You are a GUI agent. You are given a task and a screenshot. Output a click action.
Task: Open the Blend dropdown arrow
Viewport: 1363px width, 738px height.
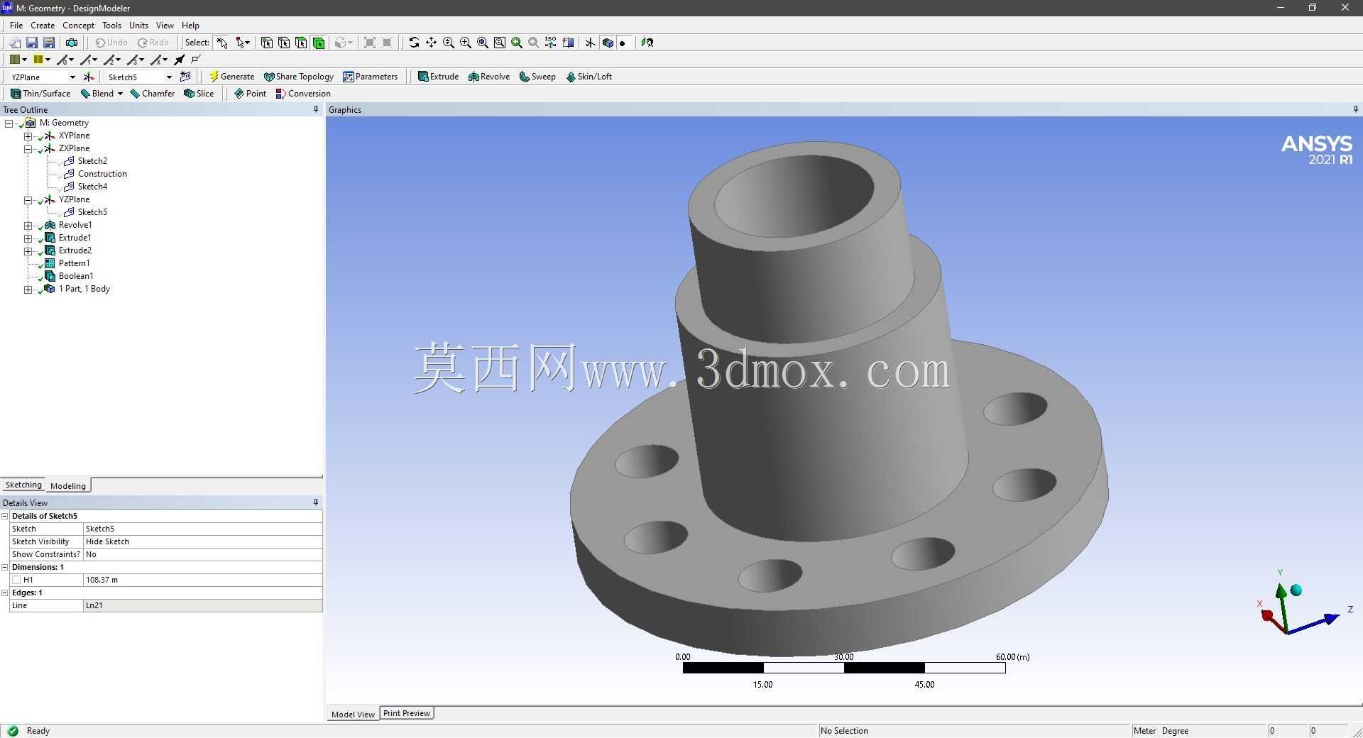120,94
